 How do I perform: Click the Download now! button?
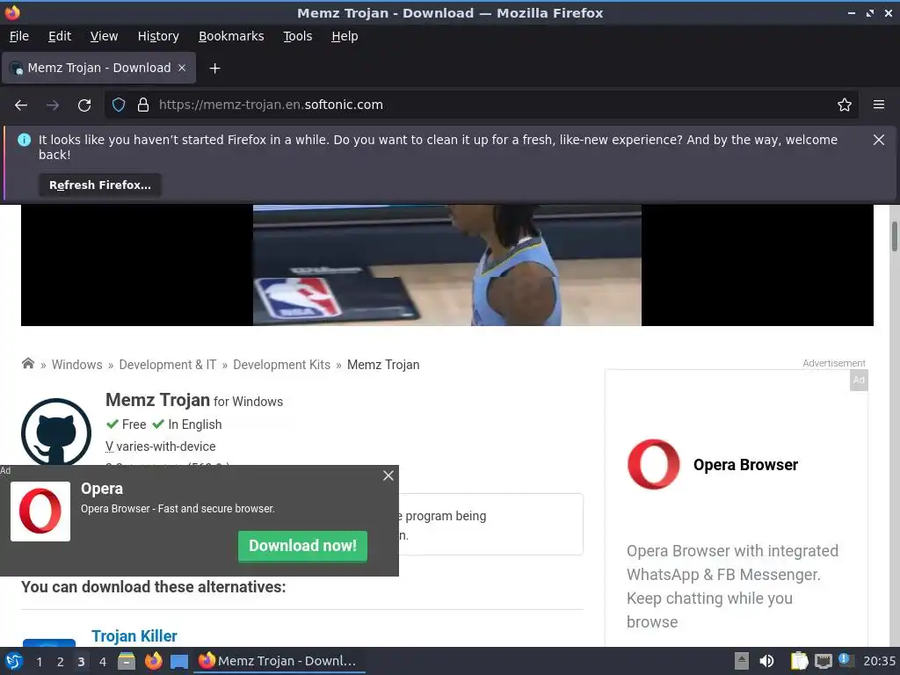302,546
